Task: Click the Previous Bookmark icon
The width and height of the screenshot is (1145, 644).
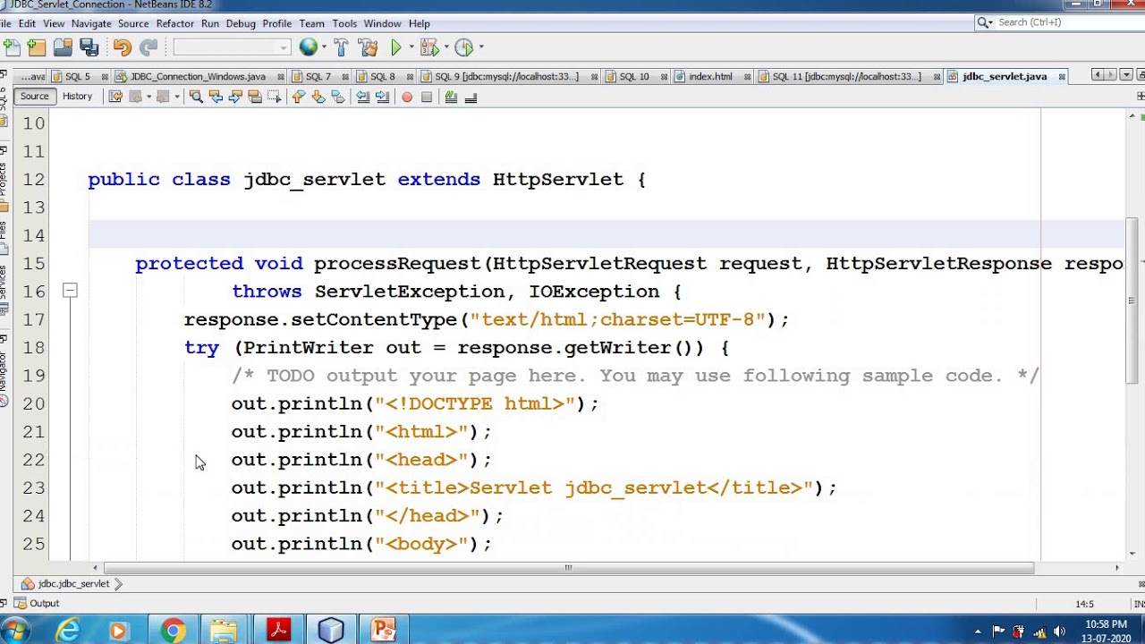Action: tap(299, 97)
